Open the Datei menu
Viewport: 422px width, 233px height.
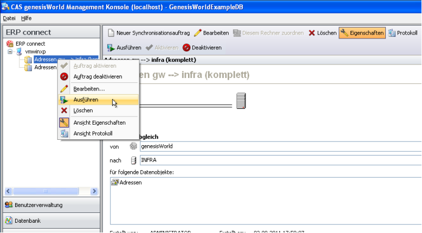(9, 18)
